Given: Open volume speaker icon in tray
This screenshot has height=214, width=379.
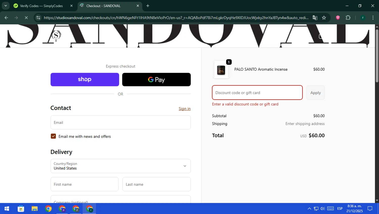Looking at the screenshot, I should tap(323, 209).
